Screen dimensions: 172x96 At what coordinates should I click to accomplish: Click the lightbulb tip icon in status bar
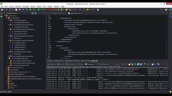tap(171, 92)
